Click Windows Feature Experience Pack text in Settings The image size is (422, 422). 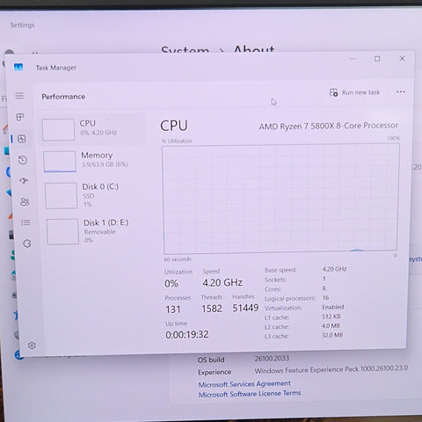pos(331,369)
